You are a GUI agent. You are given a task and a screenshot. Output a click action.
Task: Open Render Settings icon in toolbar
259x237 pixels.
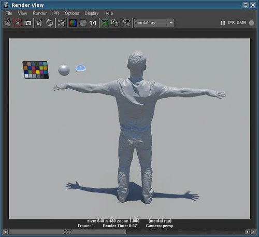61,23
